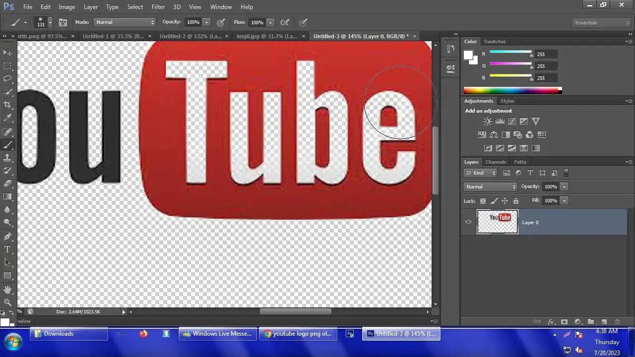Open the Essentials workspace dropdown
The image size is (635, 357).
pyautogui.click(x=601, y=23)
